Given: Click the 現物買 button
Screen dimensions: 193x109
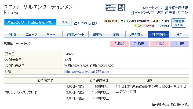Looking at the screenshot, I should 119,44.
